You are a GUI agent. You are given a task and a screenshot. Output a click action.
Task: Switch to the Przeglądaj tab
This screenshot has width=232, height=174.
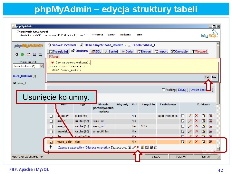click(x=58, y=51)
